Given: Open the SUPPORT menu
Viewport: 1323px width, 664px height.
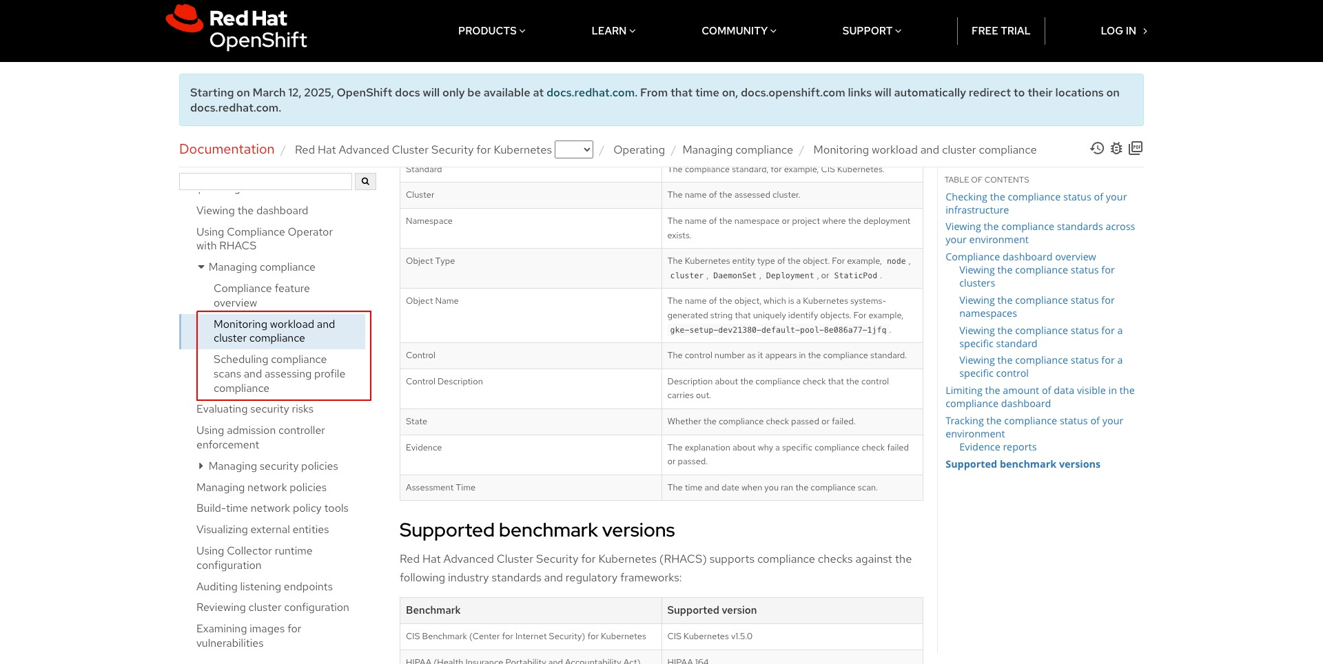Looking at the screenshot, I should pyautogui.click(x=872, y=31).
